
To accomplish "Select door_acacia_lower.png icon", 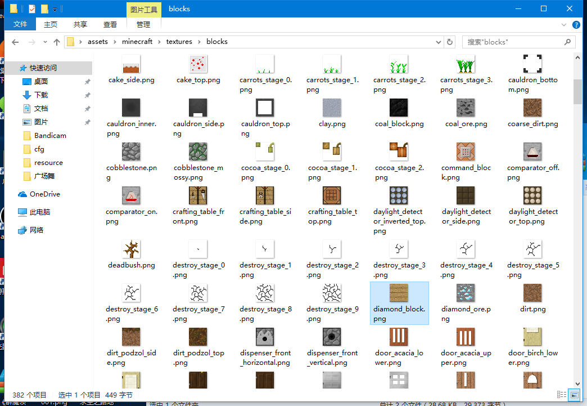I will coord(399,337).
